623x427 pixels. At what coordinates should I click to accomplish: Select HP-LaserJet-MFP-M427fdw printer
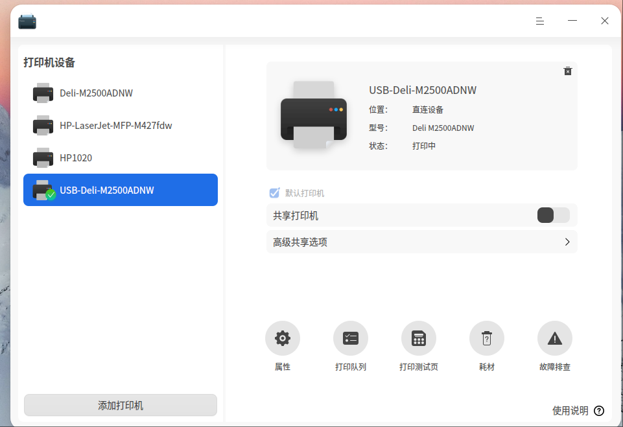pos(121,126)
